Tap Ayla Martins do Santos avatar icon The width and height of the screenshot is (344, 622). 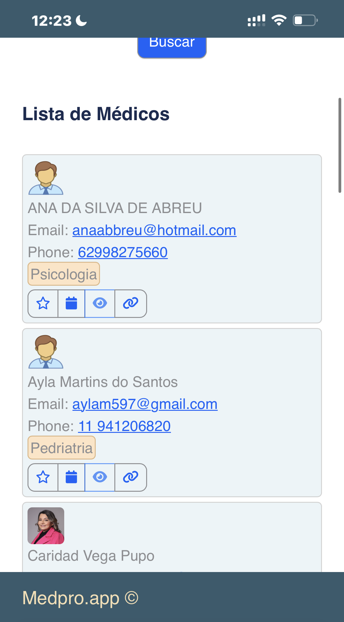click(46, 352)
